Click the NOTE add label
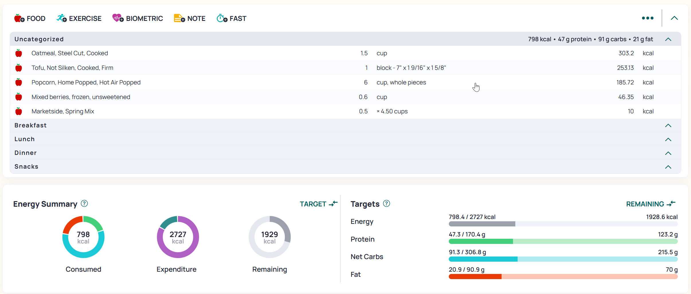The height and width of the screenshot is (294, 691). click(196, 19)
